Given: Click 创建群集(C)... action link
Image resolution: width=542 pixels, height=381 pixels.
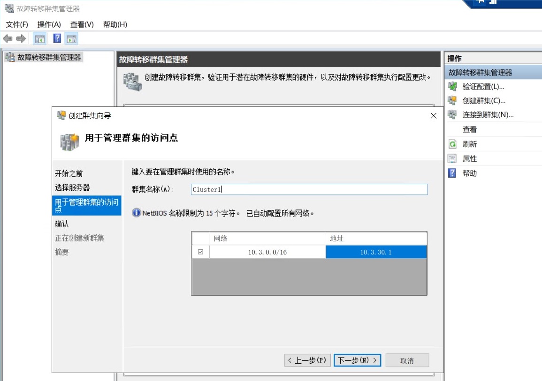Looking at the screenshot, I should pos(484,101).
